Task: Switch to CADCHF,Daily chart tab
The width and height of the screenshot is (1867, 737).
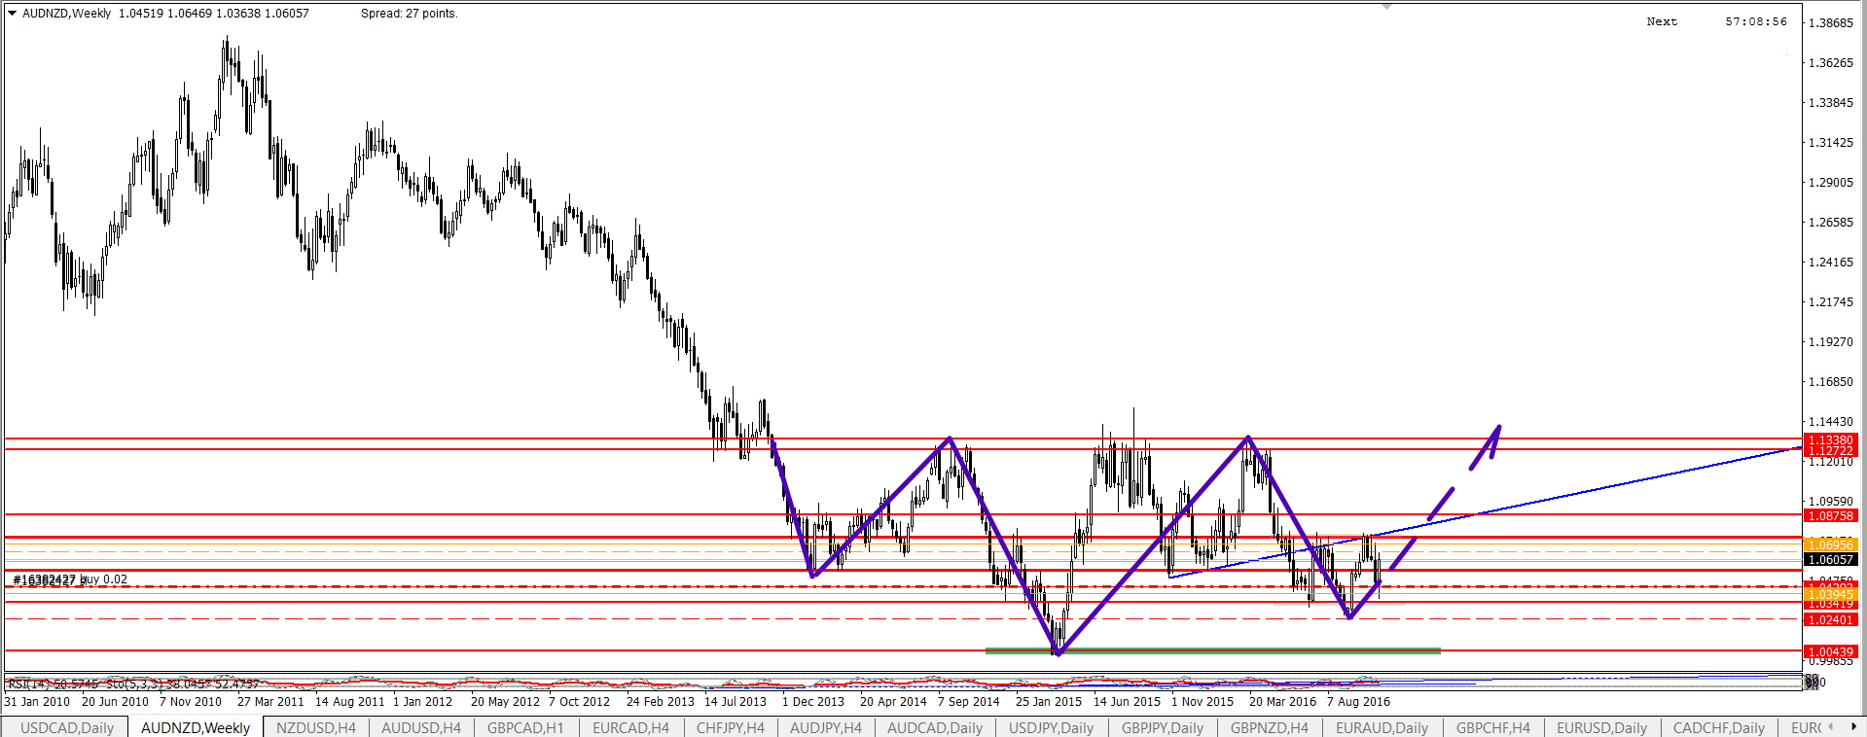Action: click(1719, 727)
